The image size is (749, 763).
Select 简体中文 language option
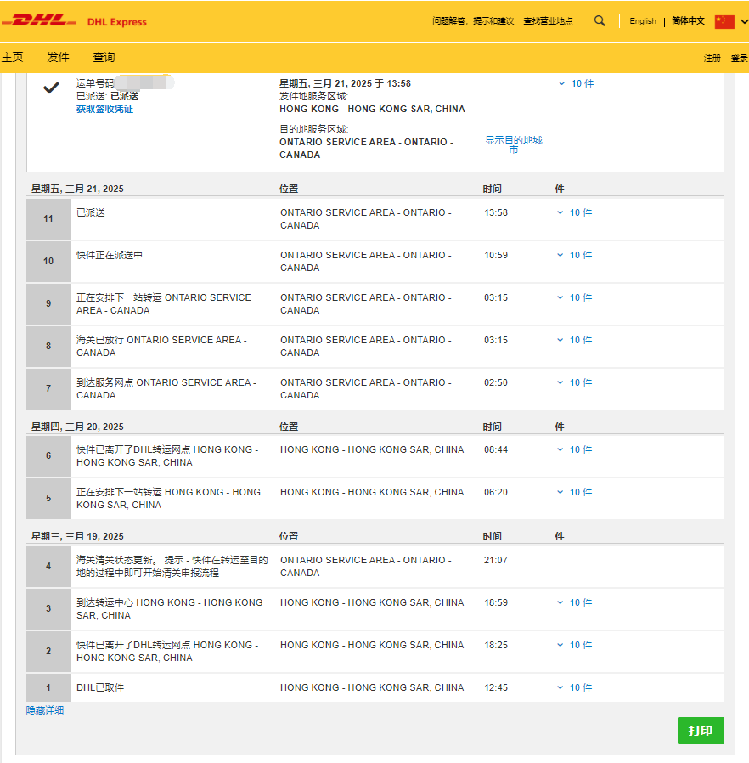coord(688,21)
